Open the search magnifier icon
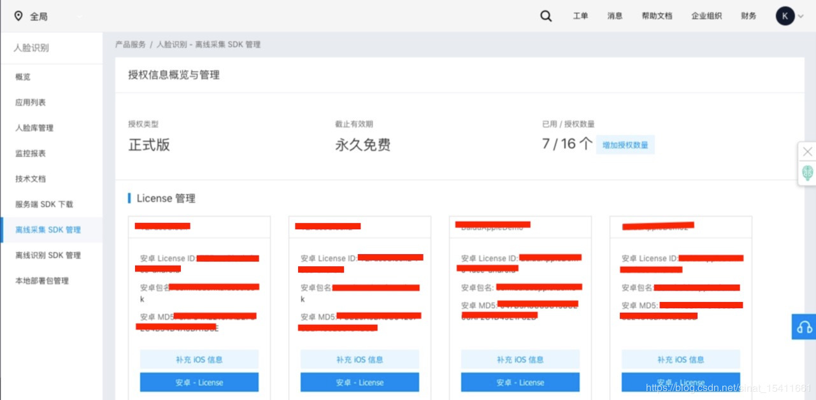This screenshot has width=816, height=400. coord(545,15)
